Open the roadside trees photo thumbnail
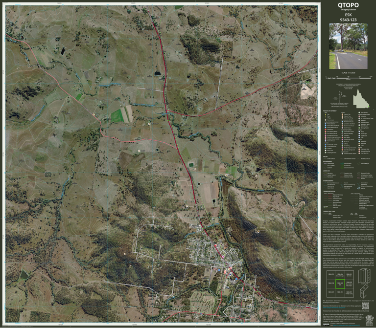The width and height of the screenshot is (376, 328). 348,46
